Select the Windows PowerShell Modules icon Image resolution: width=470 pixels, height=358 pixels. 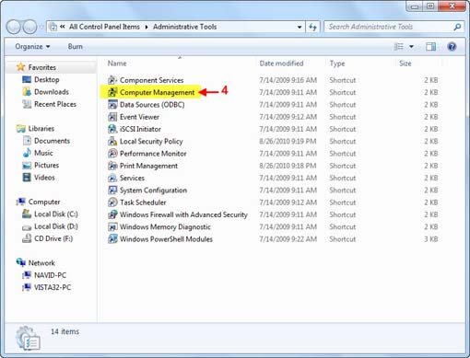pos(112,239)
